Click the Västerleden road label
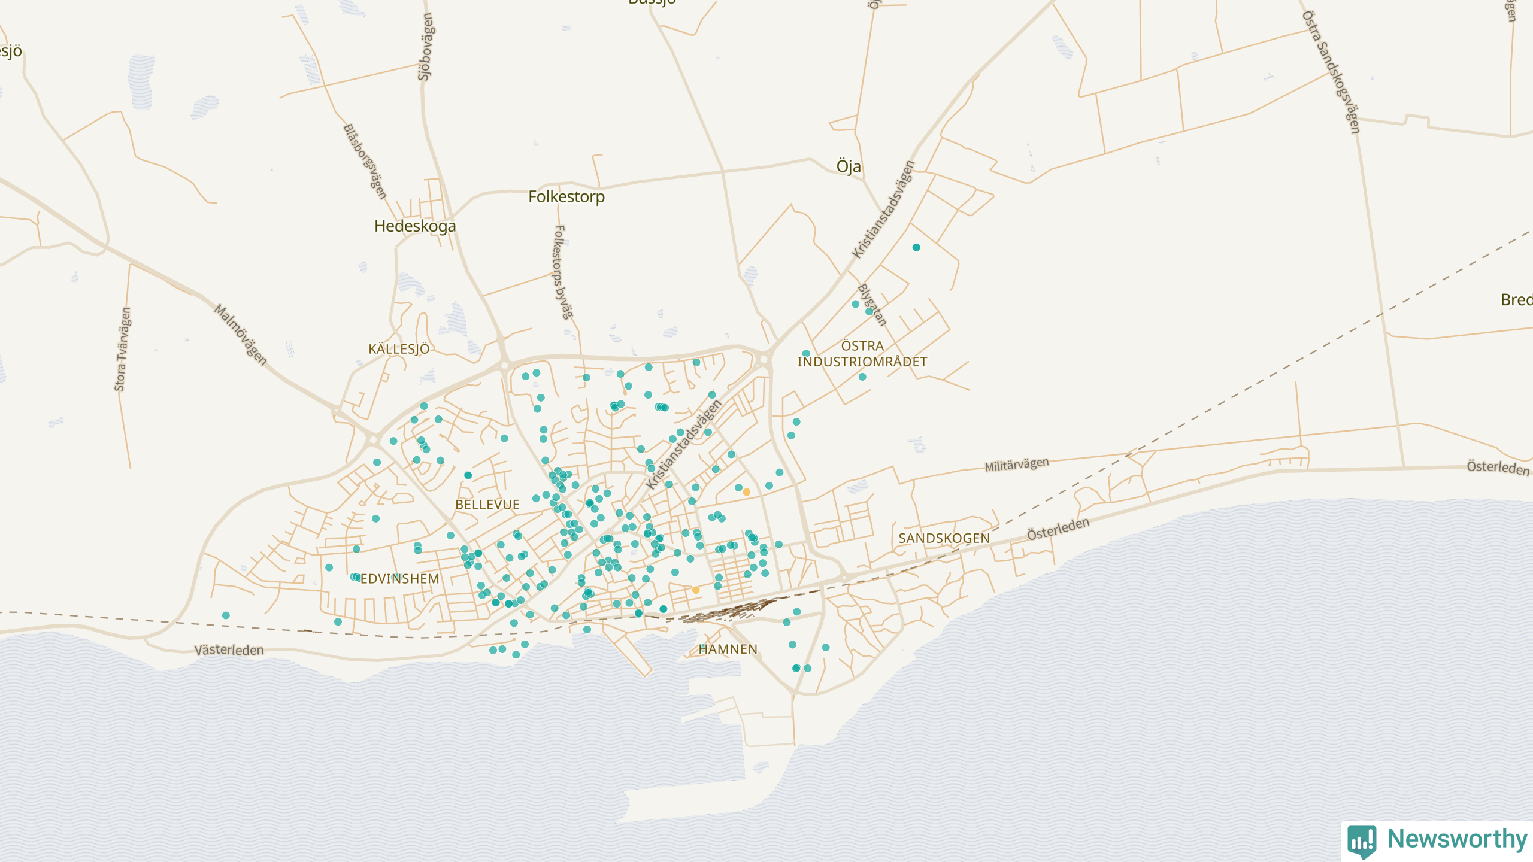The width and height of the screenshot is (1533, 862). (x=229, y=650)
